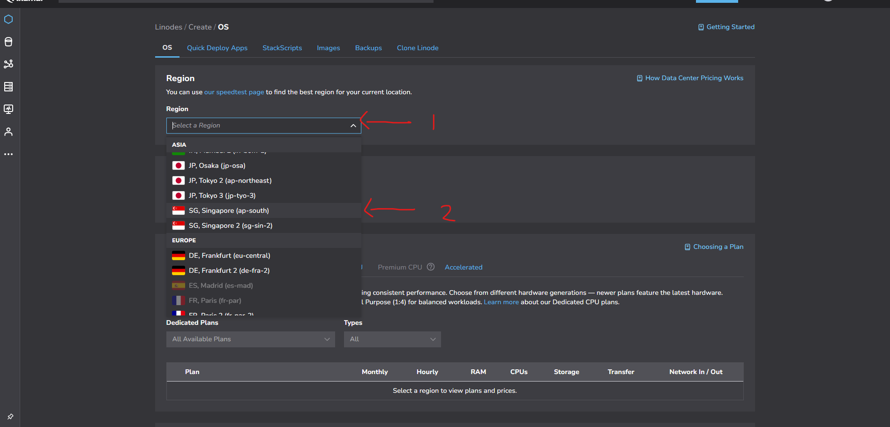This screenshot has width=890, height=427.
Task: Open the Dedicated Plans dropdown
Action: coord(251,339)
